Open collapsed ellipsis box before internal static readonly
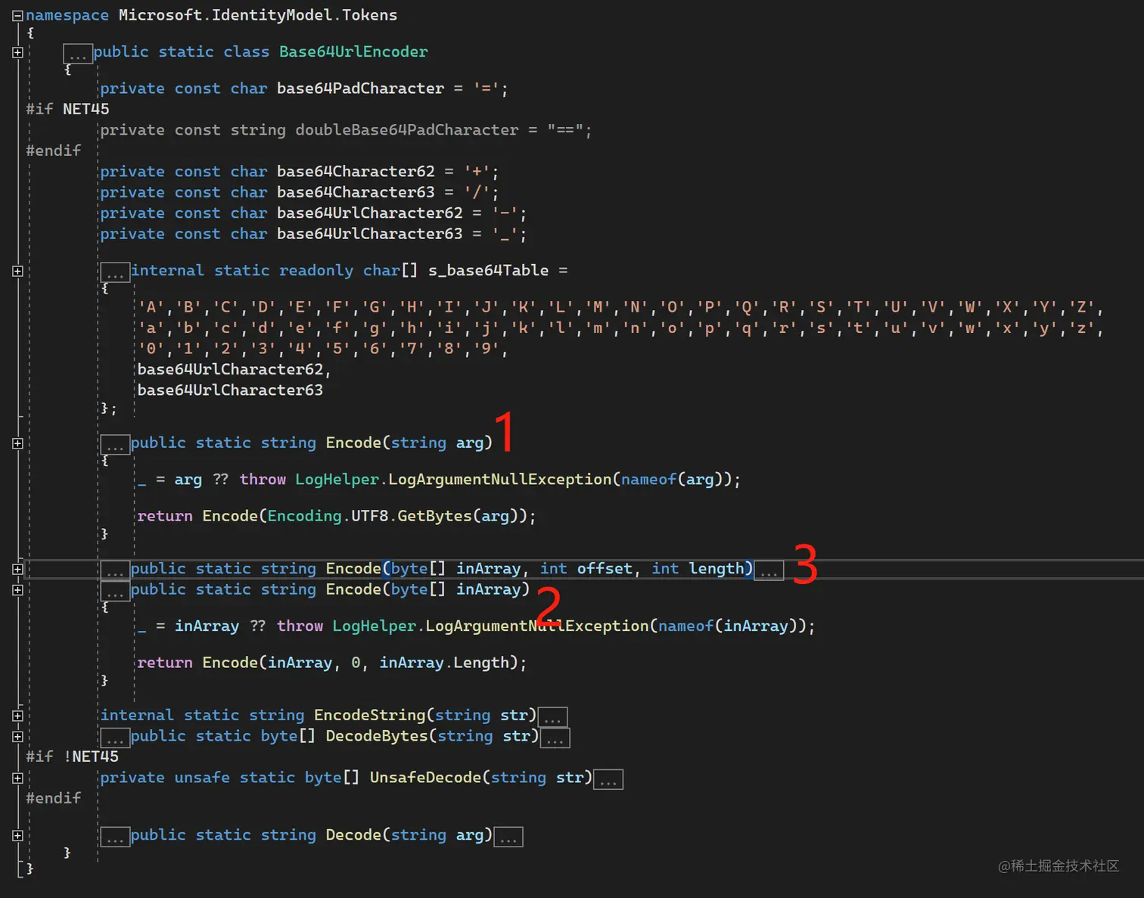The height and width of the screenshot is (898, 1144). click(x=115, y=272)
